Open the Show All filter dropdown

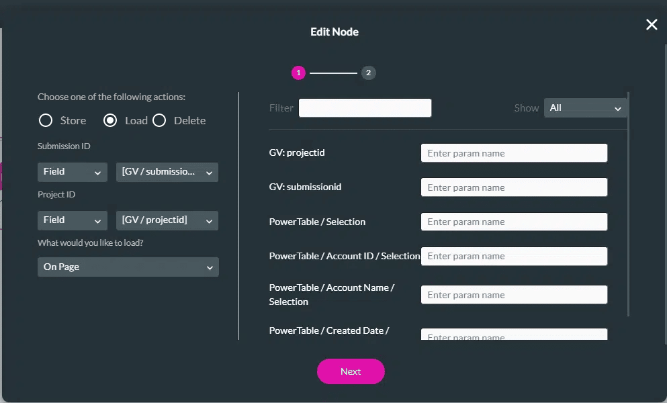tap(586, 108)
